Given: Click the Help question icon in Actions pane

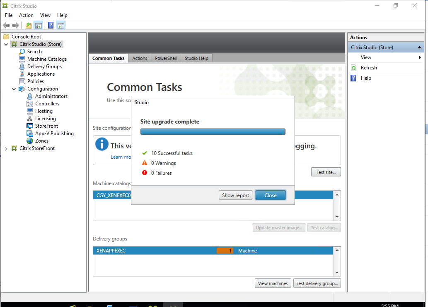Looking at the screenshot, I should 353,78.
